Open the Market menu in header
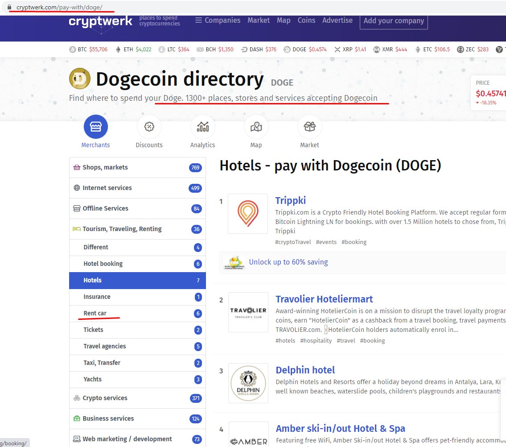Viewport: 506px width, 447px height. pos(259,21)
